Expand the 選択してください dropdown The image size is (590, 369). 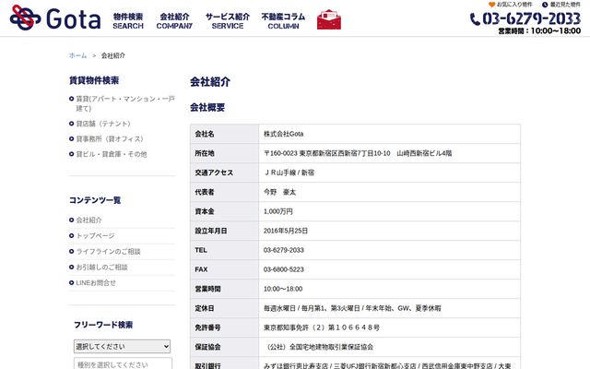click(x=122, y=347)
